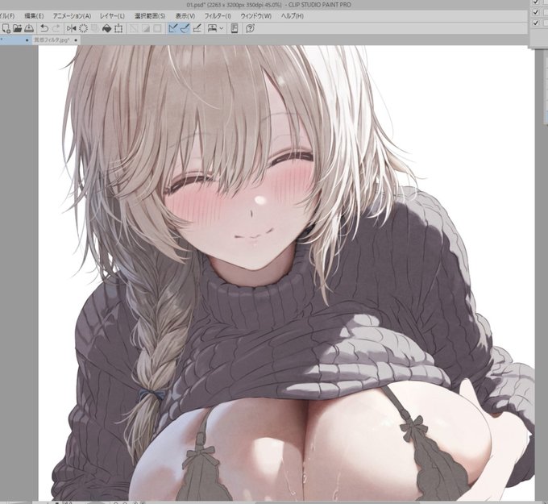The height and width of the screenshot is (504, 548).
Task: Open the partially visible ファイル(F) menu
Action: click(x=7, y=16)
